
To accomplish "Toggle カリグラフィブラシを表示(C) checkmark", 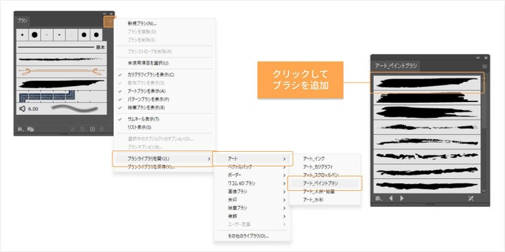I will [x=120, y=75].
